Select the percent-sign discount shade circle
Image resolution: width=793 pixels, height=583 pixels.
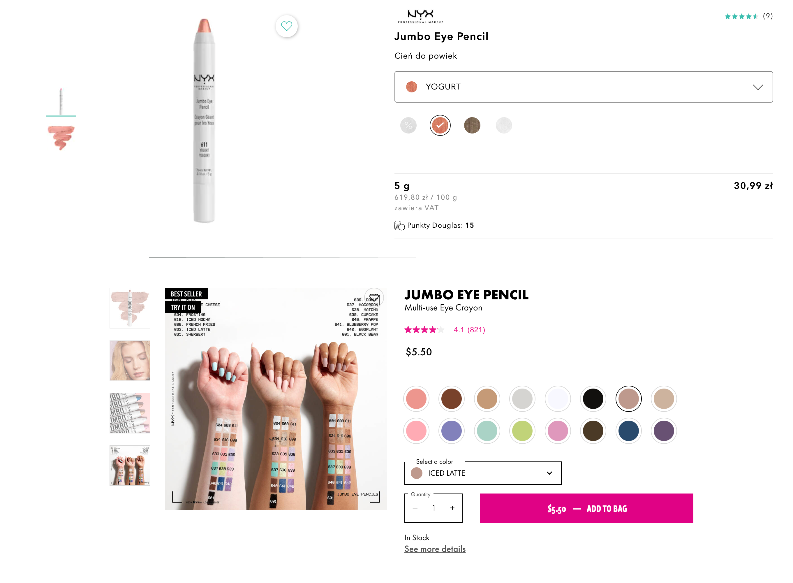408,125
